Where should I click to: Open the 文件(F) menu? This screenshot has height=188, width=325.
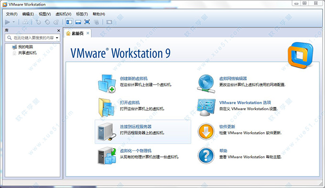(x=11, y=14)
